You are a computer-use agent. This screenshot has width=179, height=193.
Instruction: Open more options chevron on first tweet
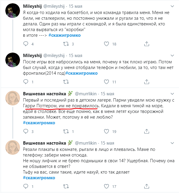(172, 6)
